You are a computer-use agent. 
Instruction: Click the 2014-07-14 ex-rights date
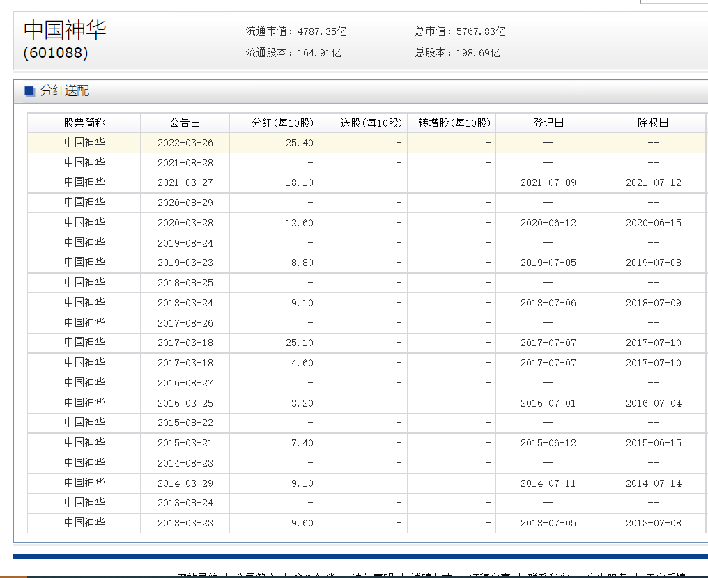click(654, 483)
